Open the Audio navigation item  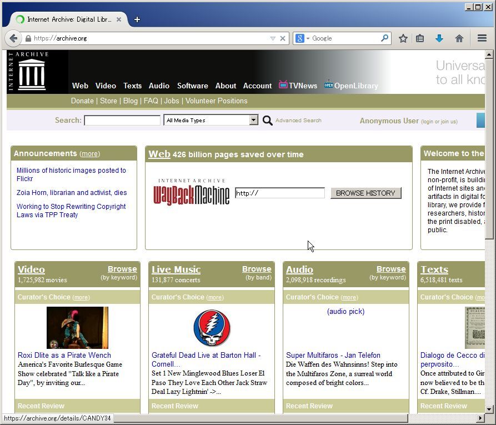159,86
